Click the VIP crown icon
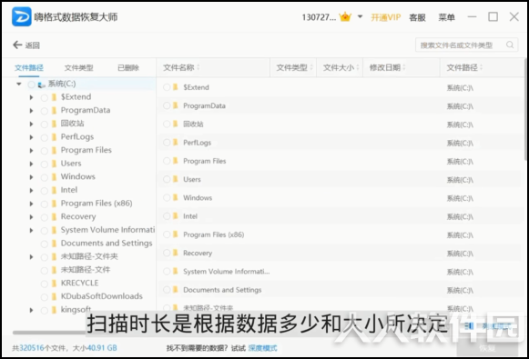This screenshot has width=529, height=359. click(345, 16)
